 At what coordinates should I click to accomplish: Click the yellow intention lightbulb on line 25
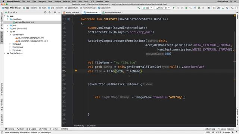(76, 70)
